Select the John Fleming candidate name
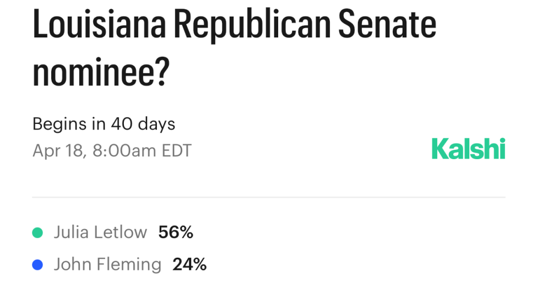The width and height of the screenshot is (537, 282). click(x=107, y=265)
